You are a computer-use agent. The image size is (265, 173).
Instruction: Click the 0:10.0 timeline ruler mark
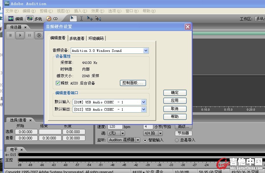205,110
